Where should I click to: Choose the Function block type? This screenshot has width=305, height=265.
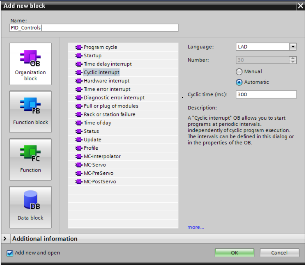coord(30,112)
